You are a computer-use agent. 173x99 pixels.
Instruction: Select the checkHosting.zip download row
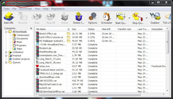click(x=100, y=52)
